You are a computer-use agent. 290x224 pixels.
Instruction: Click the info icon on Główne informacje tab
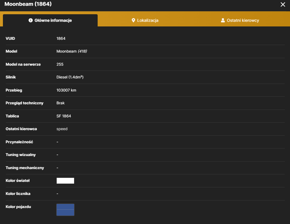[31, 20]
